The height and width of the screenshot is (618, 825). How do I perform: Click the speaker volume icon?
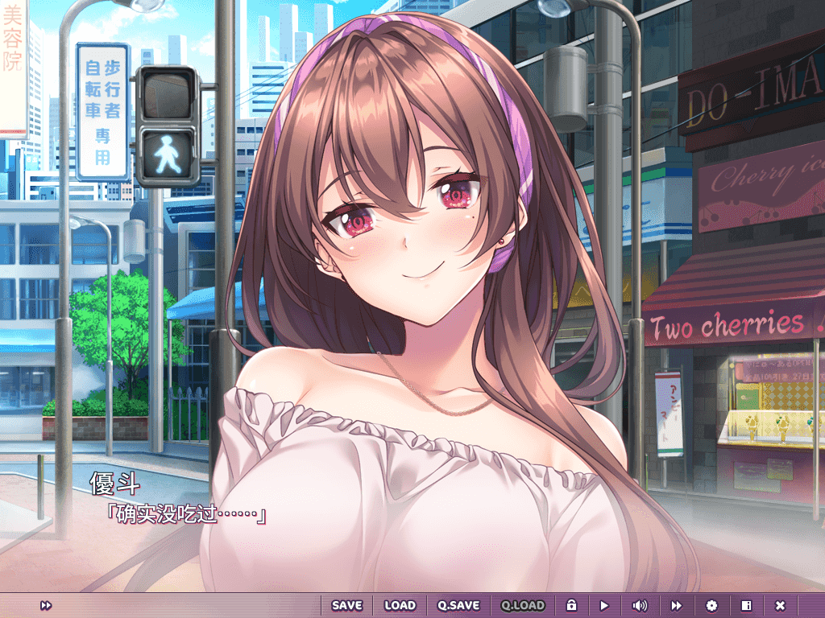click(640, 605)
